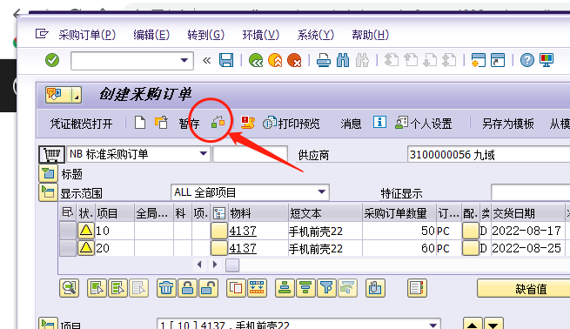
Task: Click the copy item icon
Action: tap(236, 288)
